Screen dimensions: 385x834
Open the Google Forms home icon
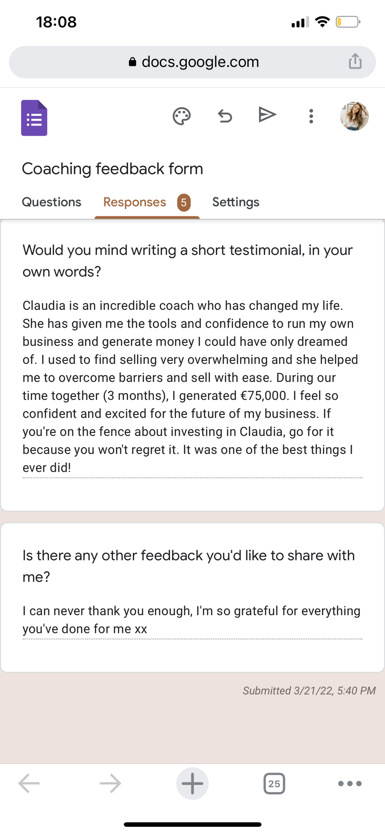[34, 118]
